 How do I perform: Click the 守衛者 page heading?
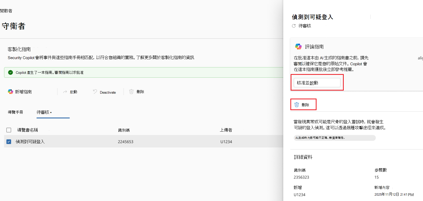pyautogui.click(x=13, y=26)
